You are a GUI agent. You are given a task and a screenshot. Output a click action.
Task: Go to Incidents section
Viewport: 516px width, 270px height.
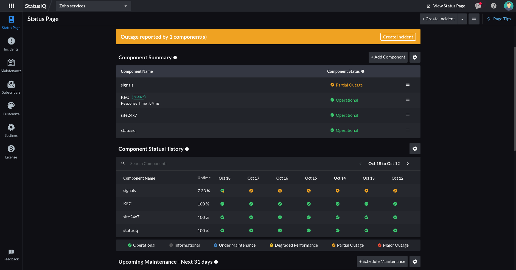11,44
